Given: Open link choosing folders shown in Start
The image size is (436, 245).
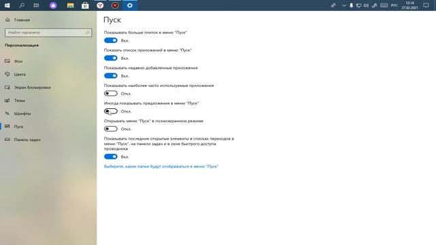Looking at the screenshot, I should [x=161, y=166].
